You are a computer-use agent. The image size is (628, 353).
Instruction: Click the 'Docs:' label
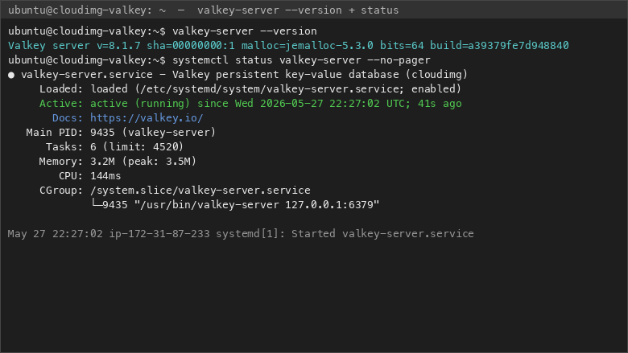click(x=68, y=118)
